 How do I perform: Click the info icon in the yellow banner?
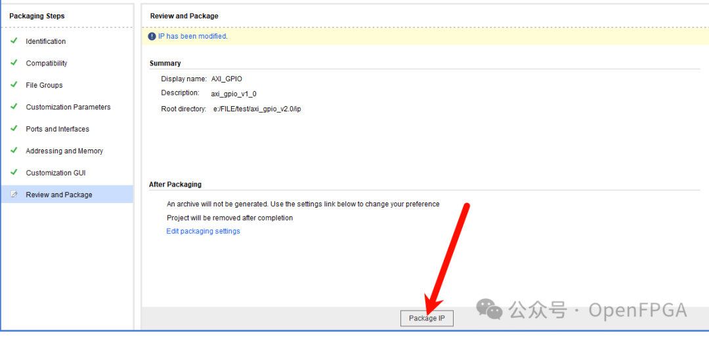pos(152,37)
